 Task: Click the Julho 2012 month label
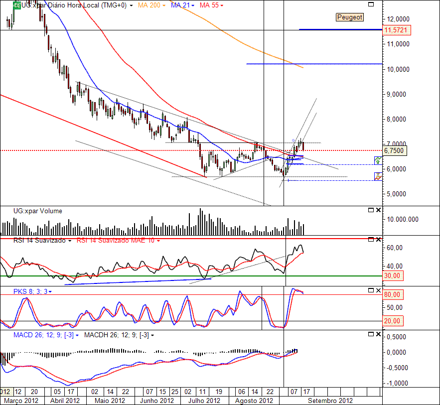click(204, 401)
